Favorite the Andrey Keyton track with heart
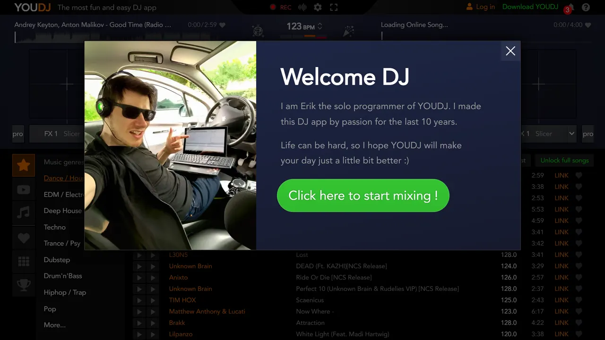This screenshot has width=605, height=340. point(222,25)
